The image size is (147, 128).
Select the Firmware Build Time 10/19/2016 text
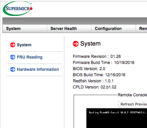pos(104,63)
